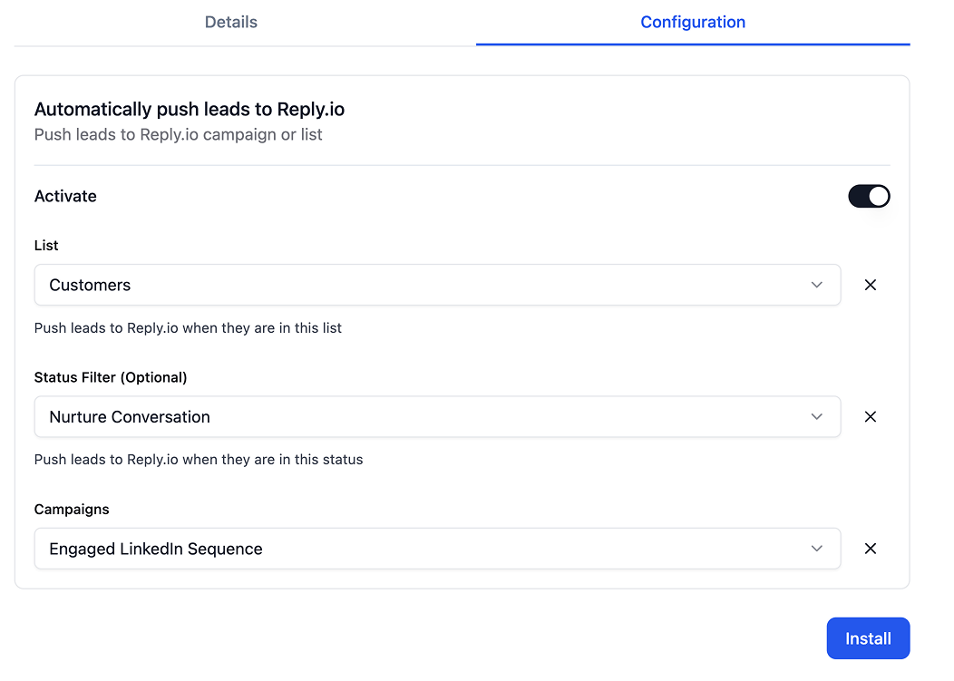
Task: Click the 'Campaigns' label
Action: 72,510
